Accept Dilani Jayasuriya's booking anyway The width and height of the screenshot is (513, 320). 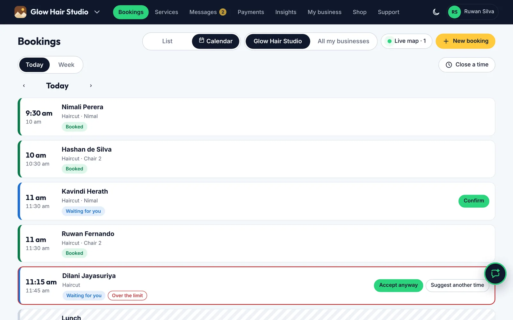click(x=398, y=285)
